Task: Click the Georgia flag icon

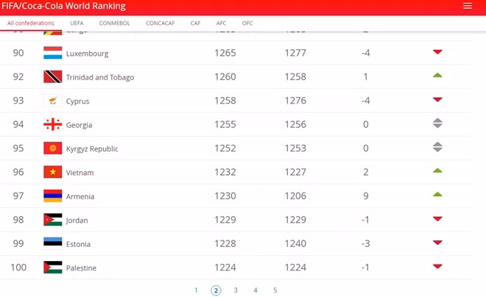Action: pyautogui.click(x=53, y=124)
